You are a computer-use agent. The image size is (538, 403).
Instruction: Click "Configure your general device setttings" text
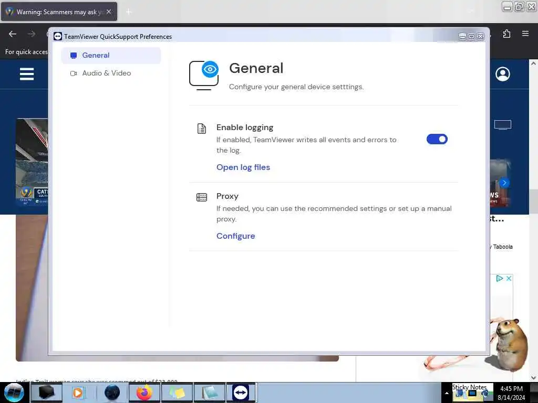[x=296, y=87]
